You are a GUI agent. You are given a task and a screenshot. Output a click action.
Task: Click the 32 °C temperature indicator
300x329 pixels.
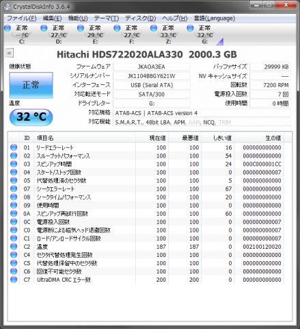31,117
